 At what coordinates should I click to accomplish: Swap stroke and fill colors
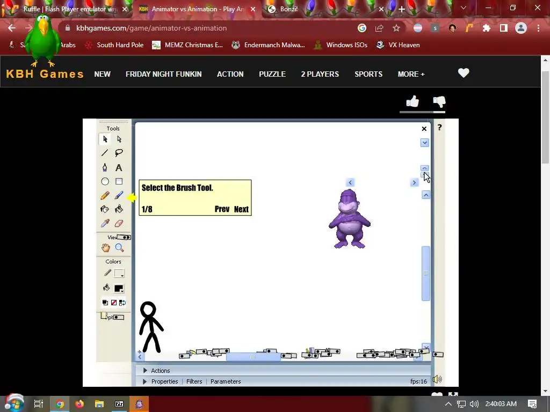(x=122, y=303)
